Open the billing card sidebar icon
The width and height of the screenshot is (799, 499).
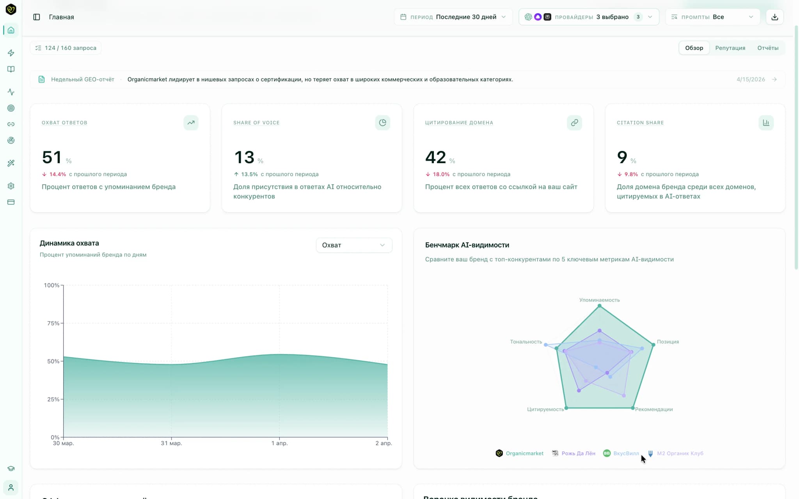click(x=11, y=202)
